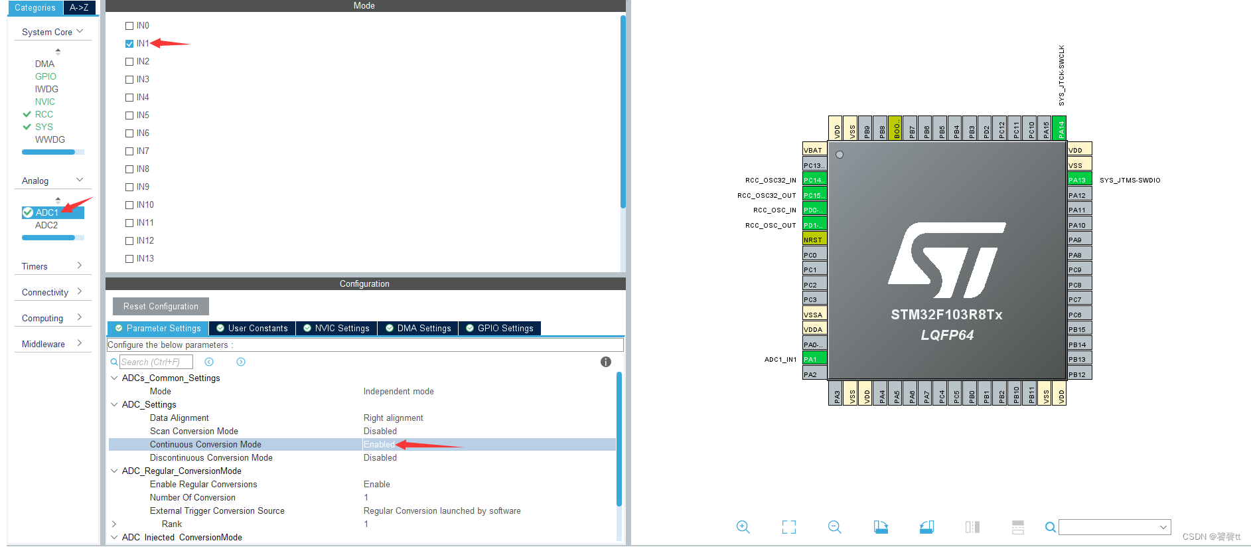Enable the IN2 channel checkbox
Image resolution: width=1251 pixels, height=547 pixels.
click(x=129, y=62)
